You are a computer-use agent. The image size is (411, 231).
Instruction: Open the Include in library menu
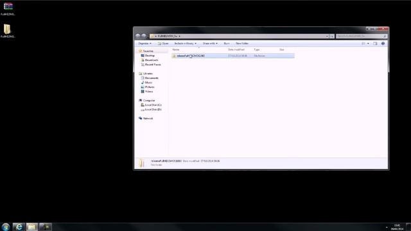coord(186,44)
